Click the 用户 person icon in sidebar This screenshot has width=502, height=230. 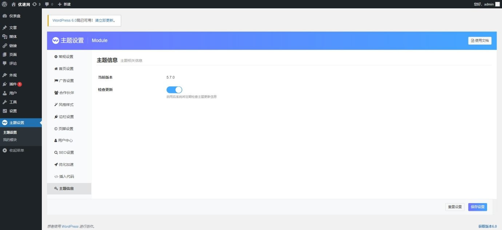(5, 93)
